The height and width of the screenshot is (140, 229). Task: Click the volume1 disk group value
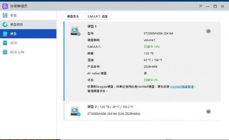tap(149, 40)
